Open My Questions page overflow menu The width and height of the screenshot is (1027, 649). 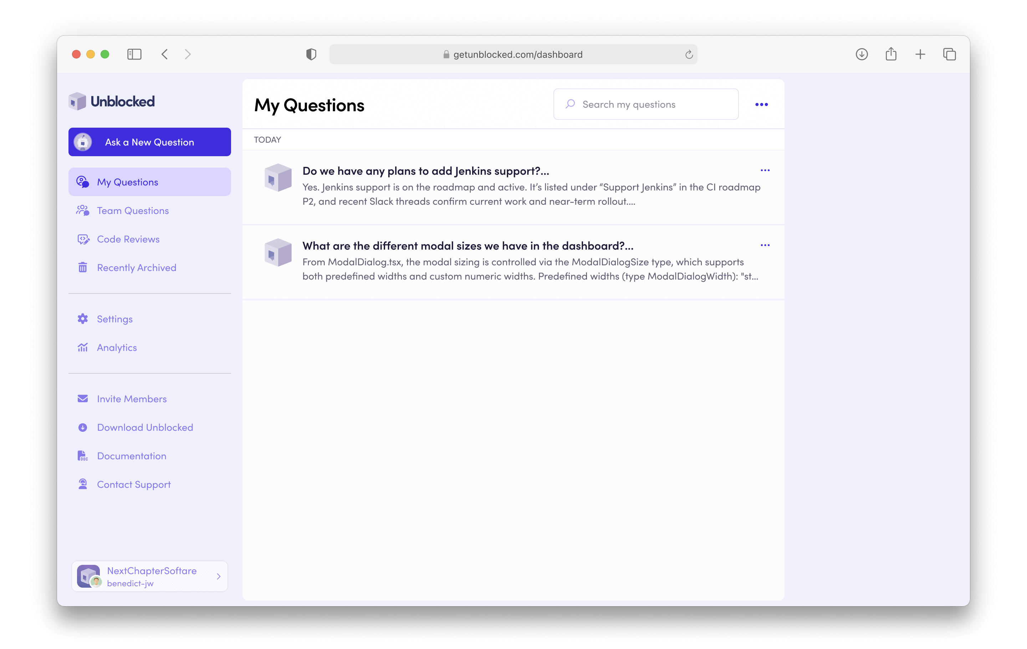(761, 104)
